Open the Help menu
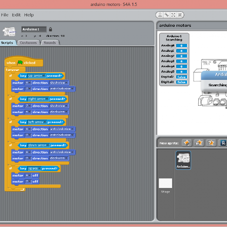Image resolution: width=227 pixels, height=227 pixels. coord(29,15)
